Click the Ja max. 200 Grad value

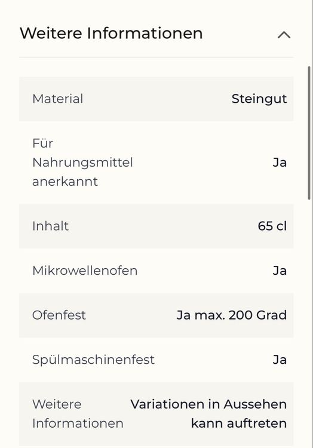232,315
